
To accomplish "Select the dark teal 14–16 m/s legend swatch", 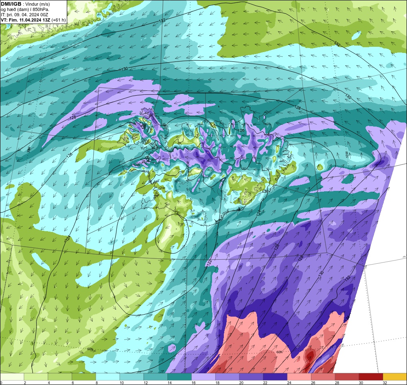I will click(179, 376).
